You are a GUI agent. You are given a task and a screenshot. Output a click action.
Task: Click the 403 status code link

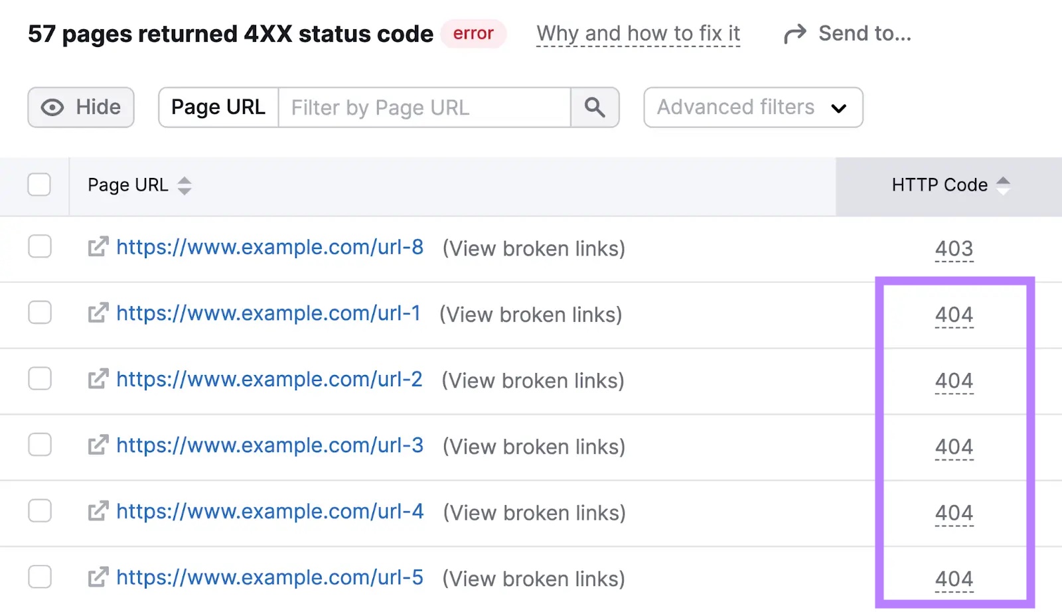click(x=954, y=249)
